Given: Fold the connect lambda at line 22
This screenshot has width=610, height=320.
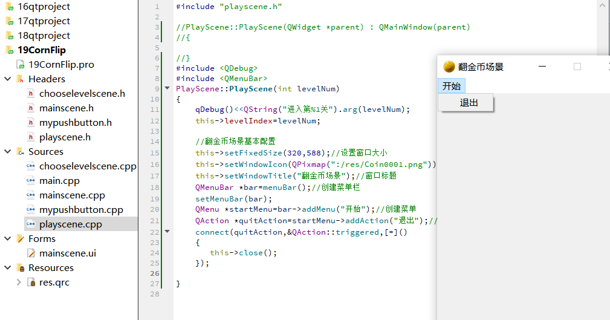Looking at the screenshot, I should 167,232.
